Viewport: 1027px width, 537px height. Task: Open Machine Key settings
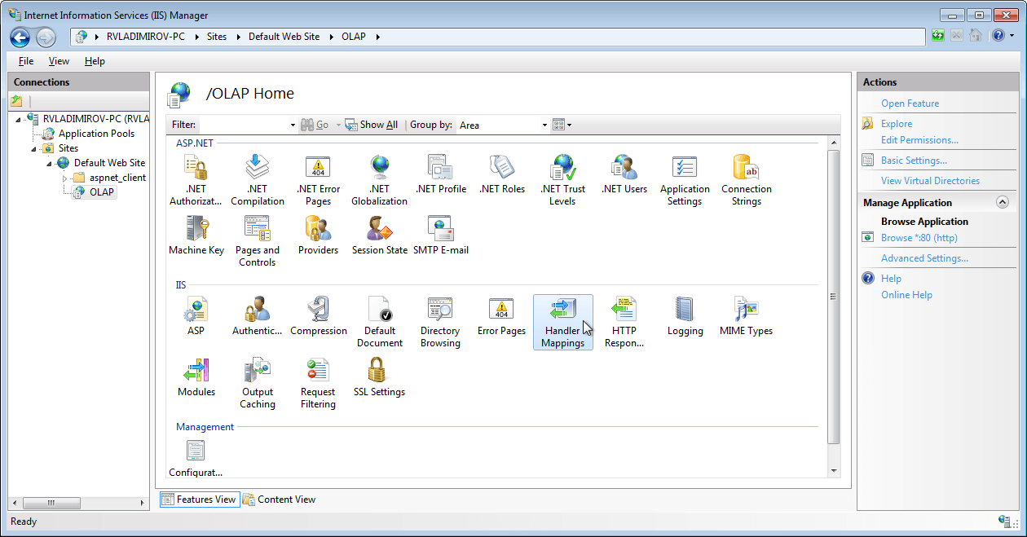(x=196, y=236)
